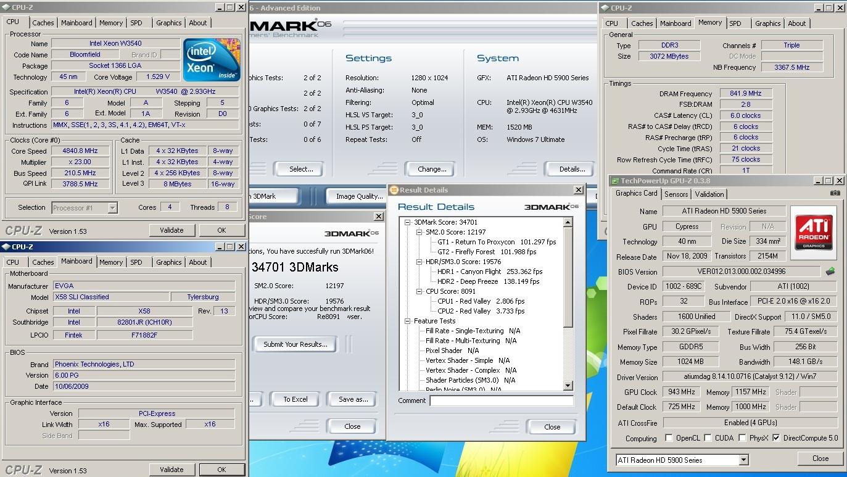Viewport: 847px width, 477px height.
Task: Click OK in the top-left CPU-Z CPU window
Action: click(x=221, y=230)
